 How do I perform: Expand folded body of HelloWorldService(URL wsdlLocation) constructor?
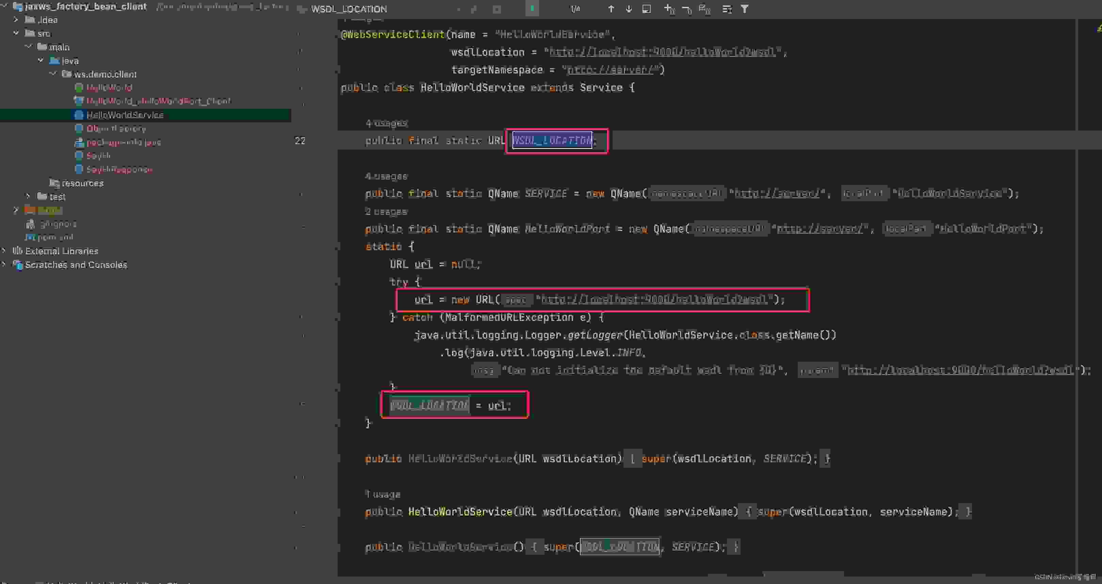(x=632, y=459)
